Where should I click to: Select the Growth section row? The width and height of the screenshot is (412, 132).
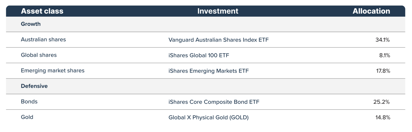31,24
